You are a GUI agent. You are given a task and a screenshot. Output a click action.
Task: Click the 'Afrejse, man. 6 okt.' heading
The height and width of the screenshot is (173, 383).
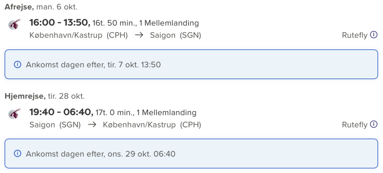pyautogui.click(x=41, y=7)
